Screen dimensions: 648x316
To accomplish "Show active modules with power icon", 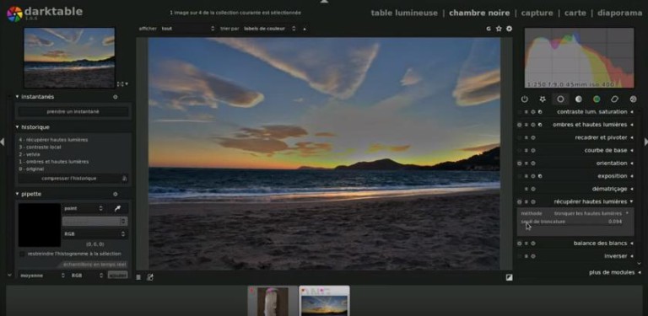I will [525, 99].
